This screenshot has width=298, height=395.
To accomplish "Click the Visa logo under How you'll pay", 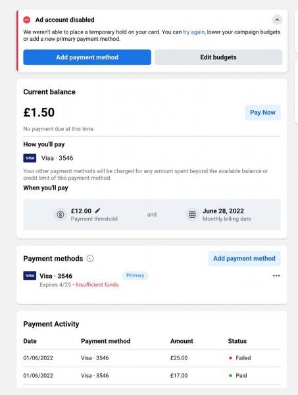I will 30,158.
